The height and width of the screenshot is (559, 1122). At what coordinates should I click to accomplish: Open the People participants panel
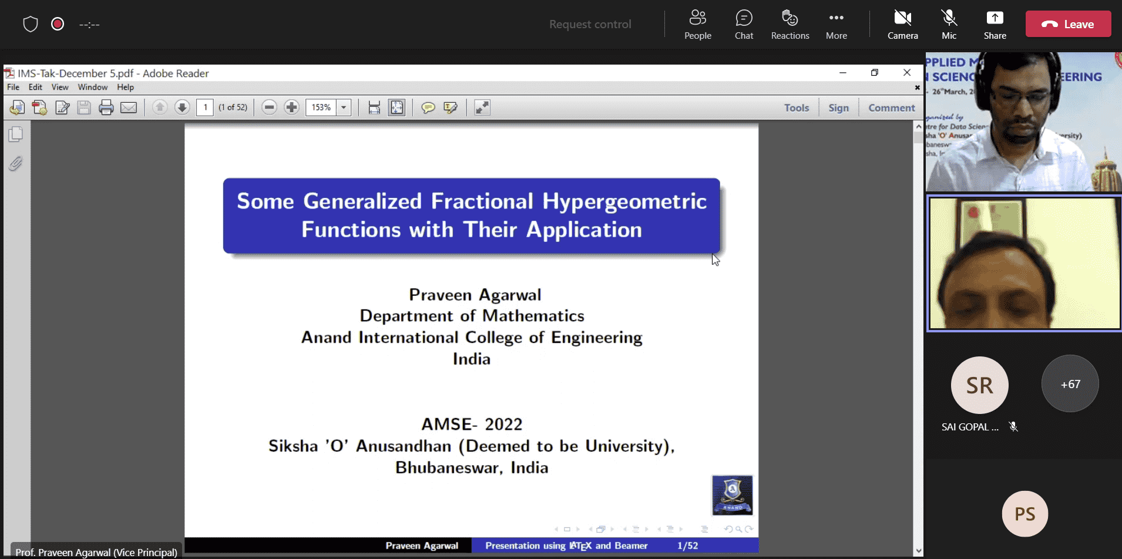(x=697, y=25)
